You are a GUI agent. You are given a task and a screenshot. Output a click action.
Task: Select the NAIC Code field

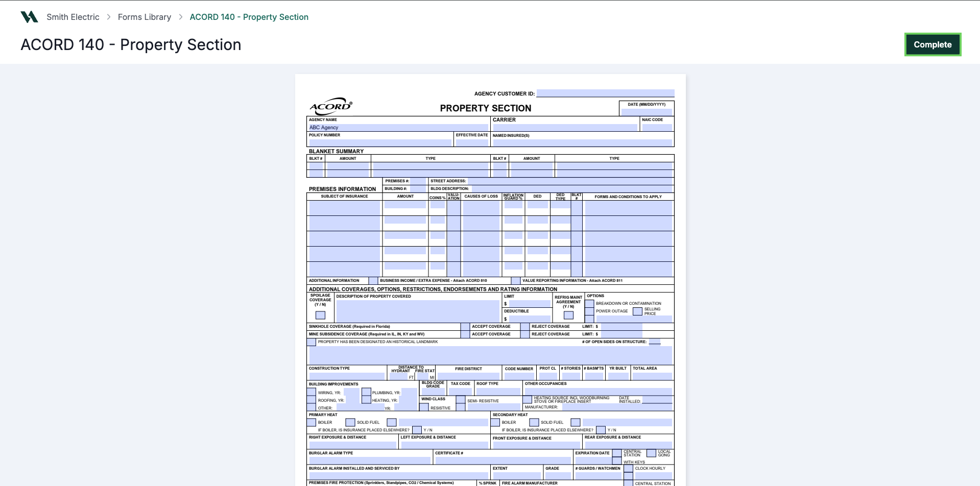[657, 127]
